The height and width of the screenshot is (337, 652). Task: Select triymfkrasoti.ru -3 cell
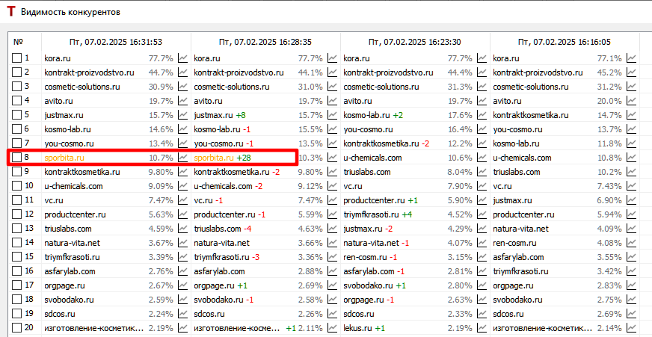tap(265, 257)
